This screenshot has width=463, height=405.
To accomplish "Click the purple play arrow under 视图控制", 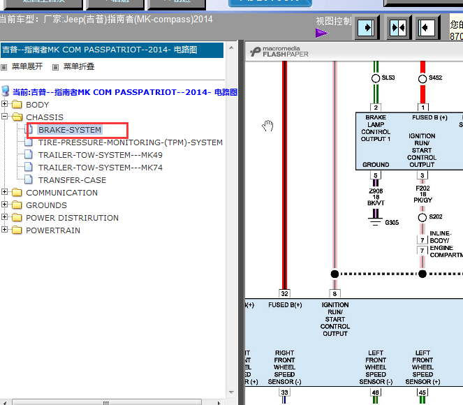I will pyautogui.click(x=321, y=33).
